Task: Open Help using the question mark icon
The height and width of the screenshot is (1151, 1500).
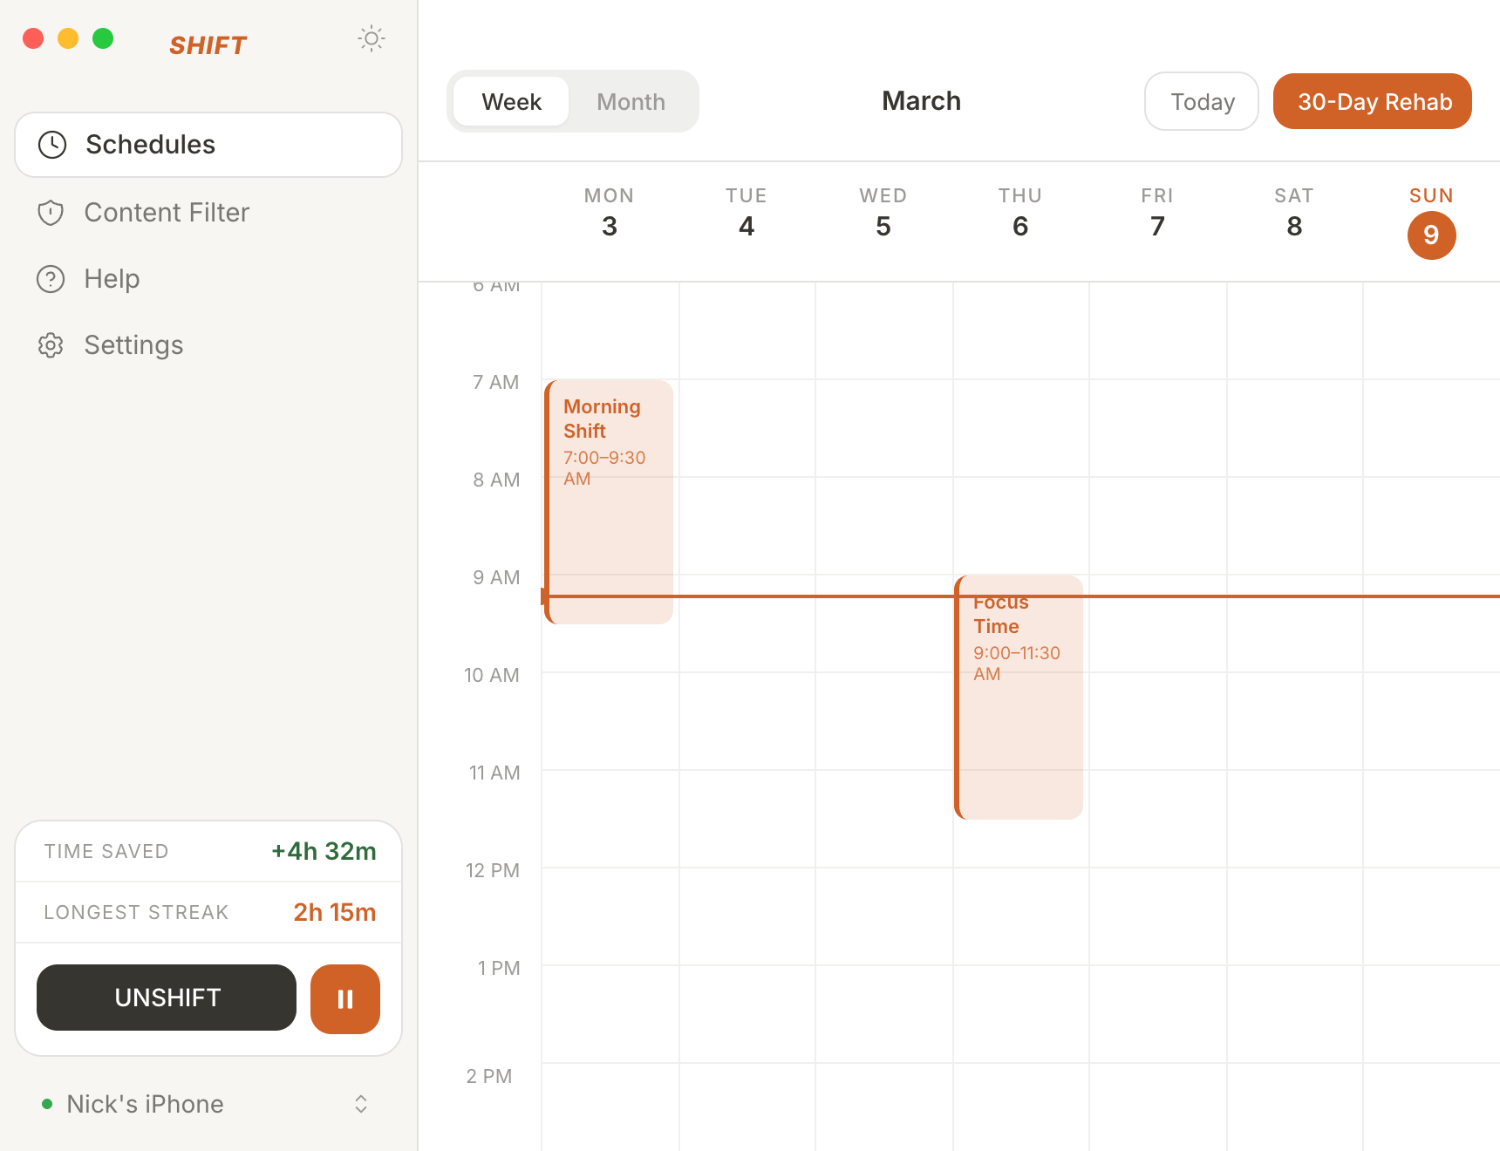Action: [x=51, y=278]
